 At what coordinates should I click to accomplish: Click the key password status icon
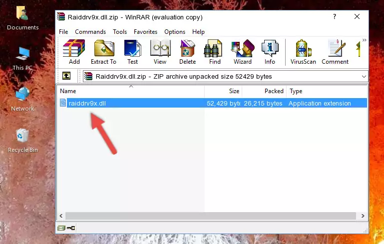point(71,228)
